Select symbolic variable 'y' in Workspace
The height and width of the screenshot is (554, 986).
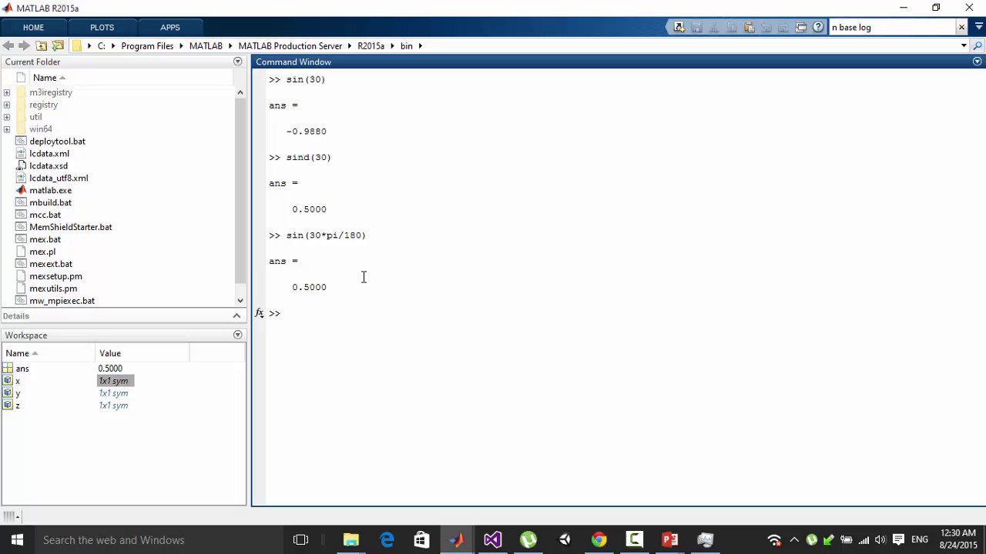(x=18, y=393)
